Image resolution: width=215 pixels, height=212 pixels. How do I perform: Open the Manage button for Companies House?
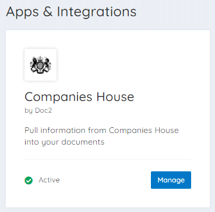coord(171,180)
